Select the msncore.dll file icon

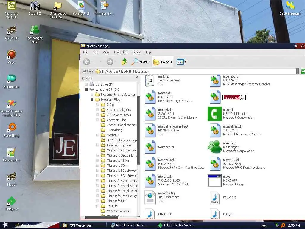pos(150,147)
